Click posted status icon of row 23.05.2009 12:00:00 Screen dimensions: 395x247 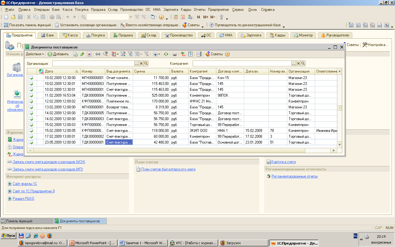pyautogui.click(x=31, y=142)
